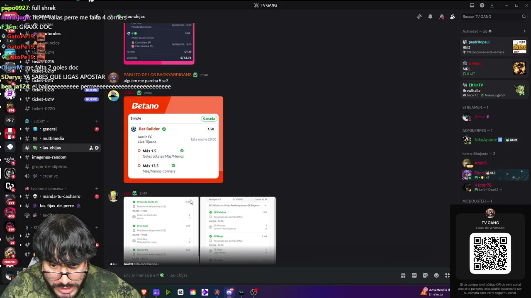Open the ticket-0219 channel
This screenshot has height=298, width=531.
pyautogui.click(x=61, y=99)
